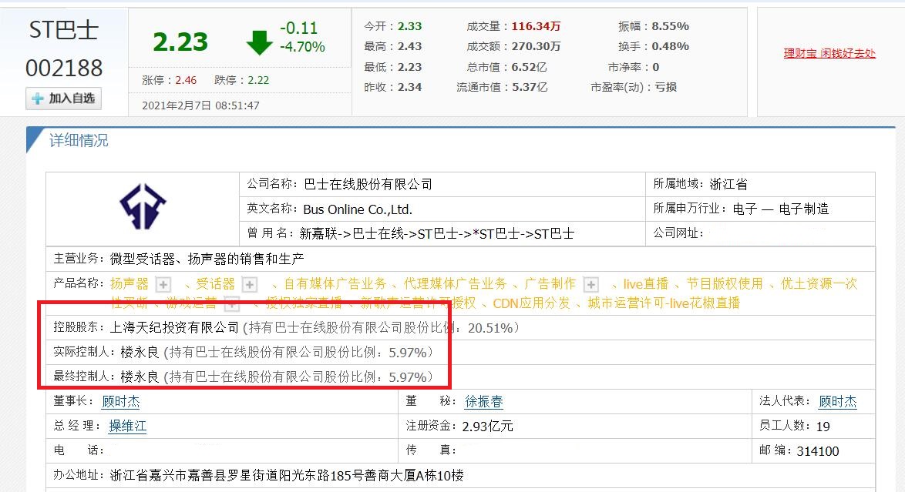Click the 市盈率(动) value 亏损
905x492 pixels.
(665, 88)
